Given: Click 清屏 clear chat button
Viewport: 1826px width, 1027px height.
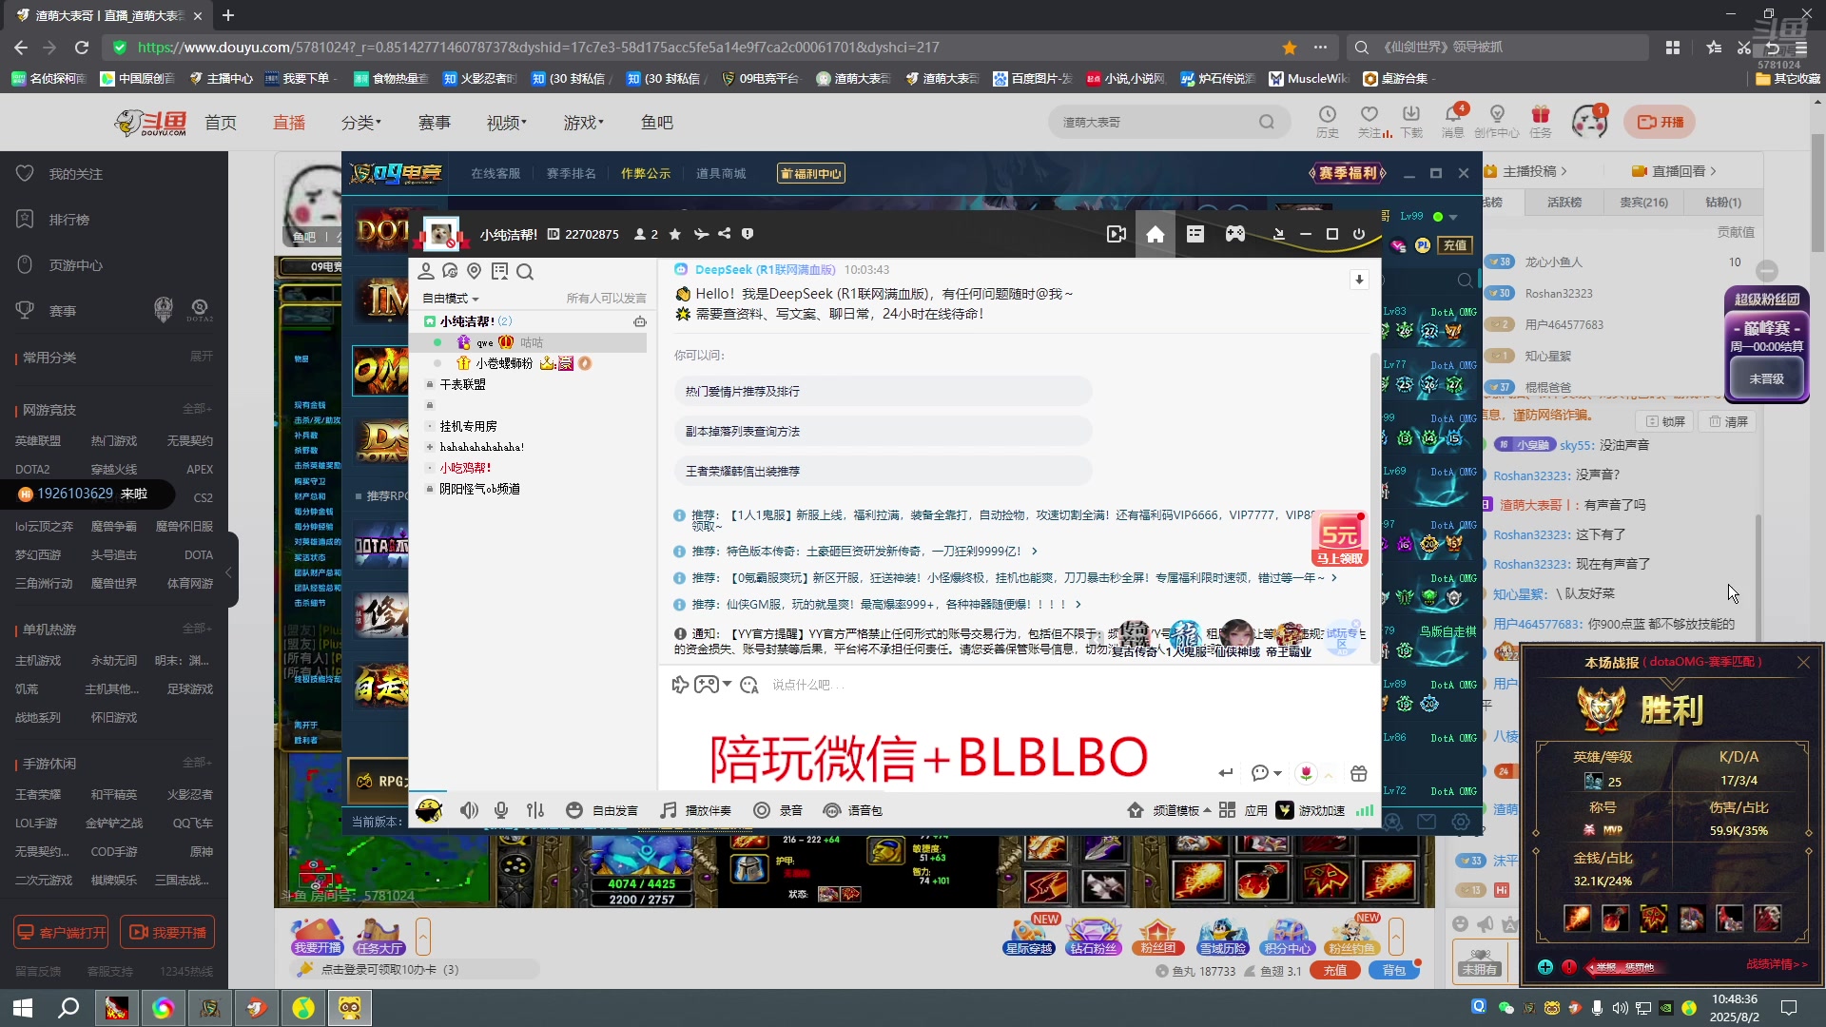Looking at the screenshot, I should (1728, 421).
